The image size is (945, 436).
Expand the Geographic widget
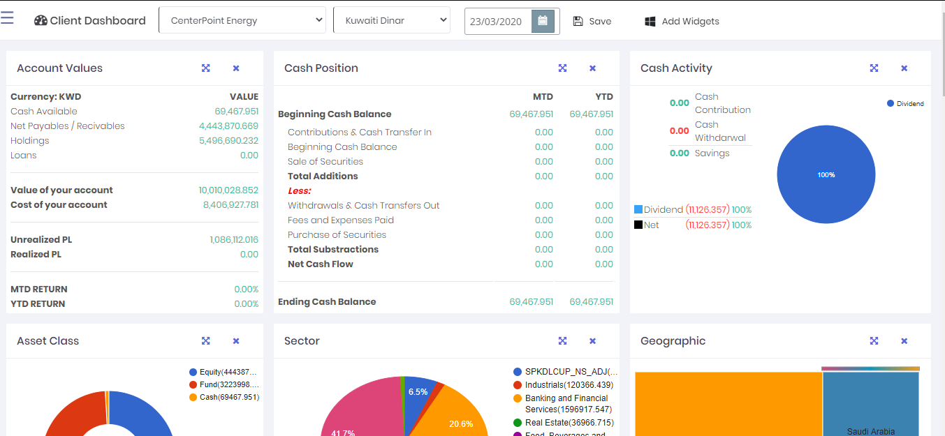coord(874,341)
